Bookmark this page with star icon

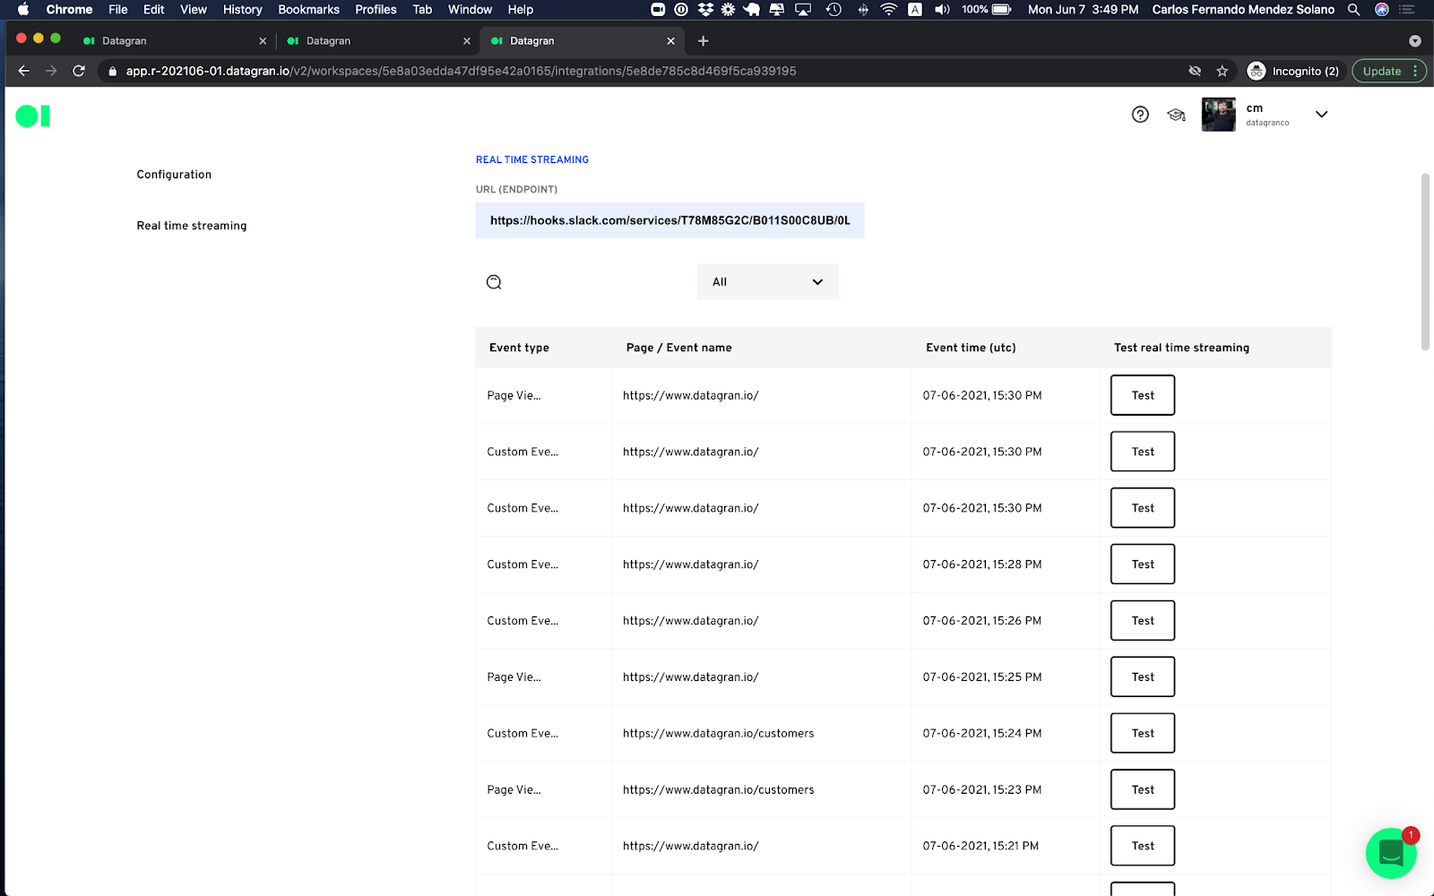[1222, 71]
